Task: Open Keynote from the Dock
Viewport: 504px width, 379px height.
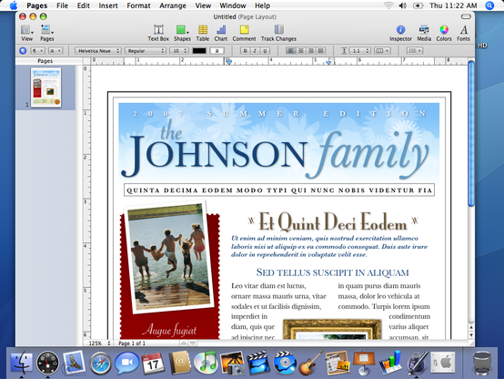Action: pos(364,363)
